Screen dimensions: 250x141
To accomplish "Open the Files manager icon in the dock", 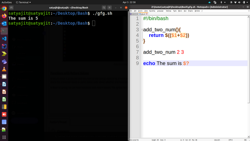I will tap(4, 77).
